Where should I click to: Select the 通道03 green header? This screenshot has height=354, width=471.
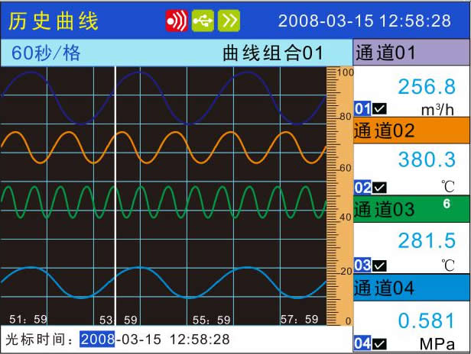(x=411, y=208)
